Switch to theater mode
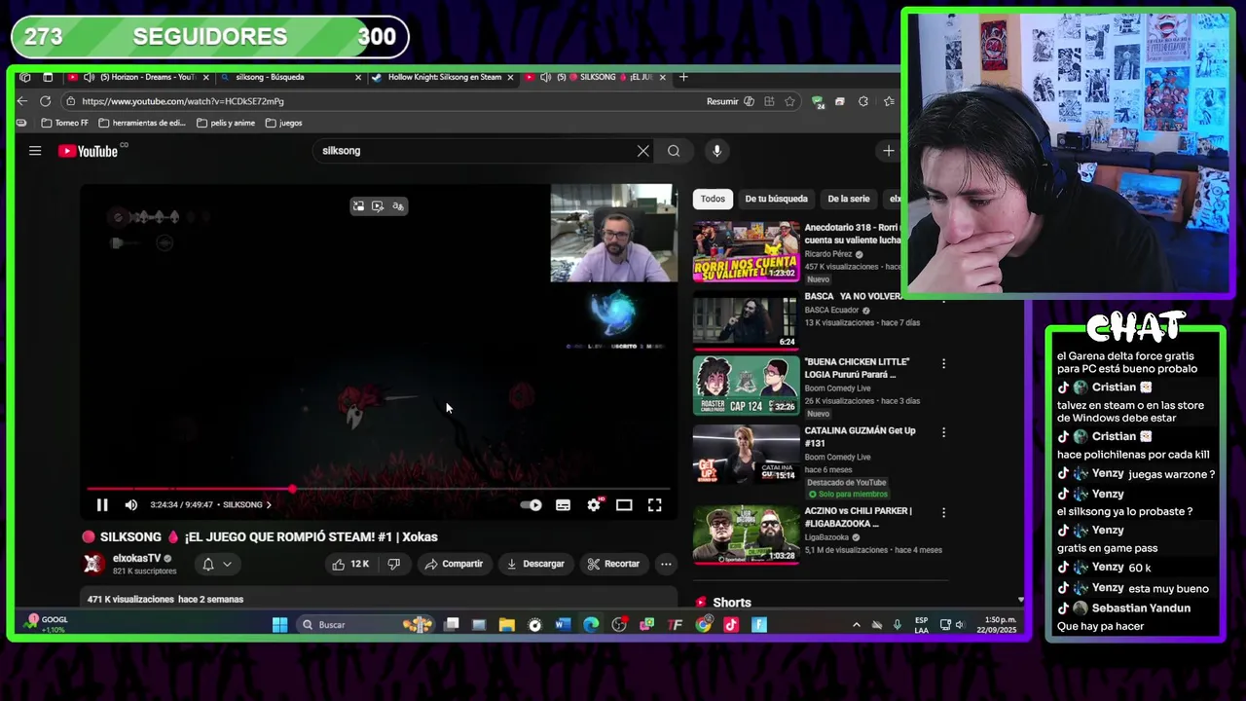This screenshot has width=1246, height=701. coord(624,504)
